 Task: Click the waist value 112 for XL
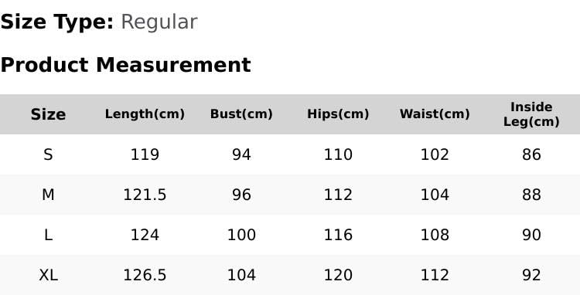435,276
